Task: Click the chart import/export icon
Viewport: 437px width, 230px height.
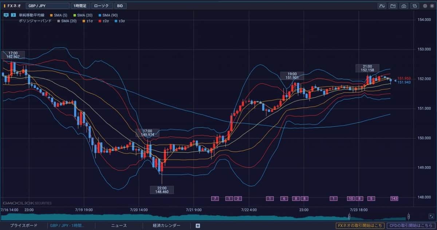Action: click(x=393, y=6)
